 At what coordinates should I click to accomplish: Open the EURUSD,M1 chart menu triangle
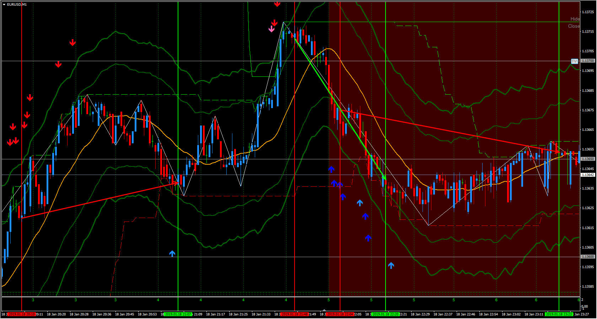click(x=4, y=5)
